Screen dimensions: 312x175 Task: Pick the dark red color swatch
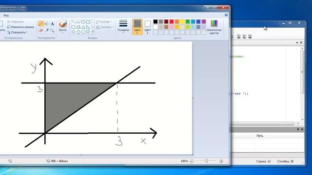pyautogui.click(x=166, y=21)
